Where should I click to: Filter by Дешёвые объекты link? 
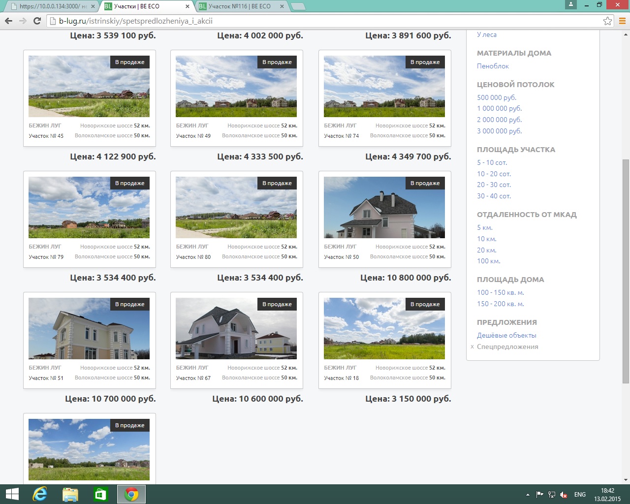pos(506,336)
